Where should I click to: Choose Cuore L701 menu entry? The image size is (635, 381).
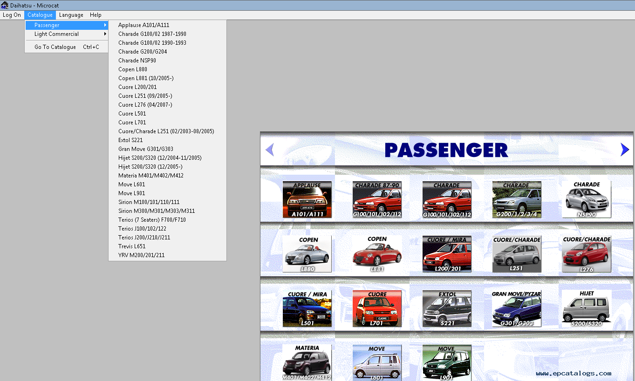[167, 122]
